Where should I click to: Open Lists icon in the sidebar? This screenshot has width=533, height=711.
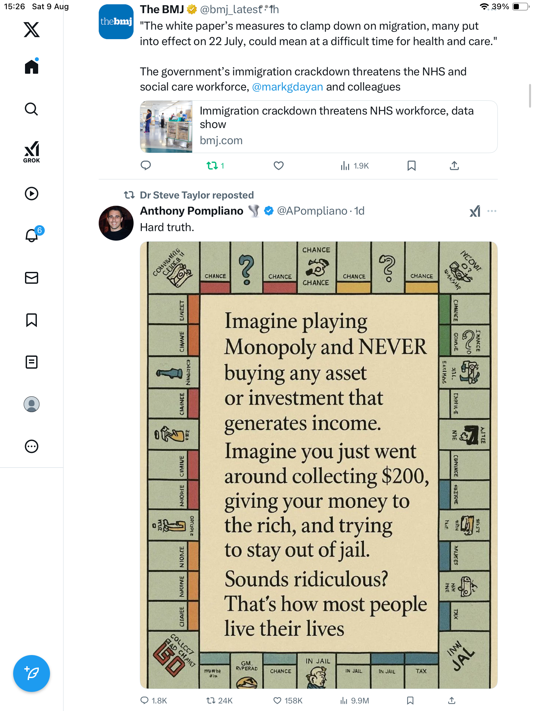[32, 362]
